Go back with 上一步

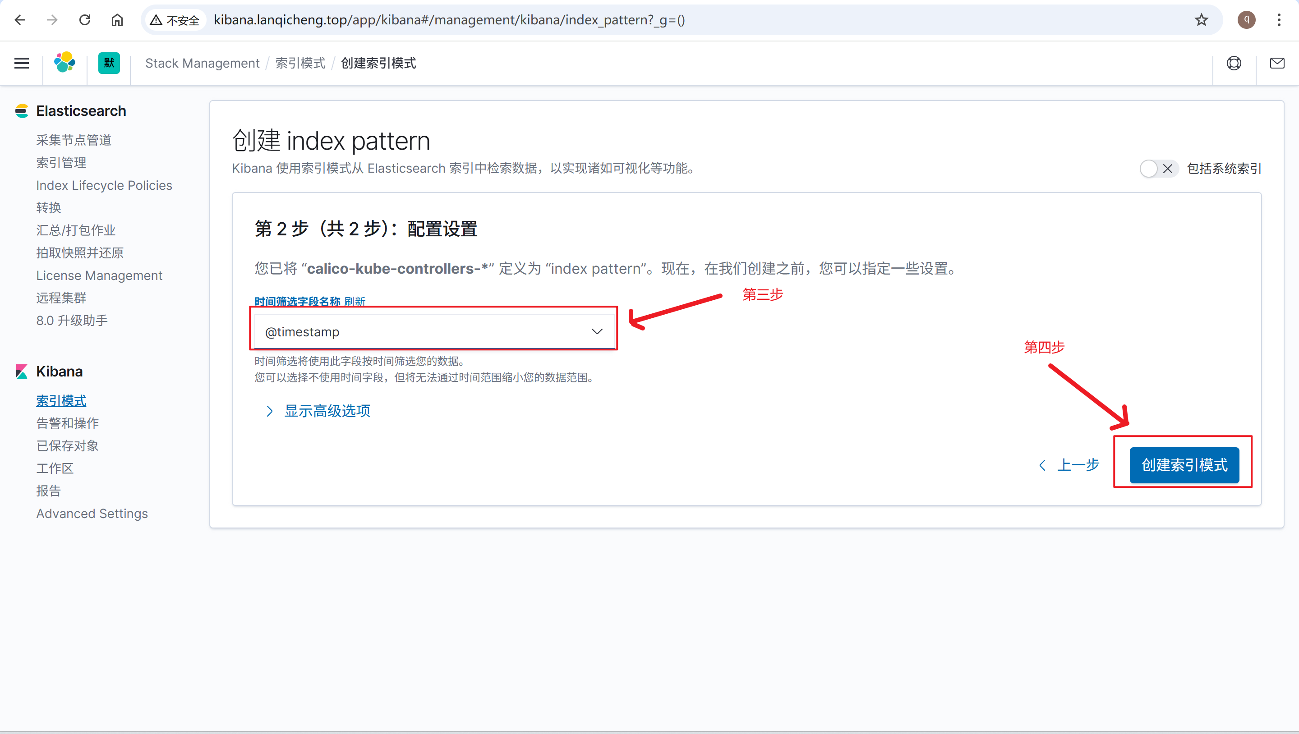(1069, 465)
